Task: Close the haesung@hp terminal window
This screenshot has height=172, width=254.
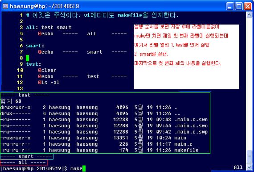Action: click(x=248, y=6)
